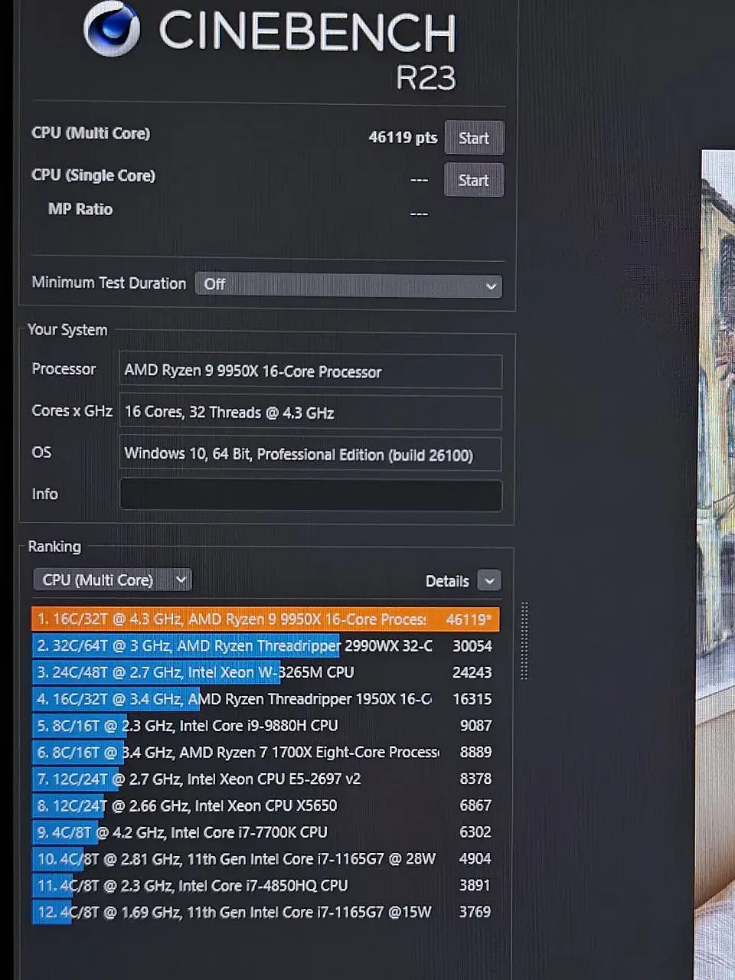Click the Details label in Ranking header
735x980 pixels.
pos(447,581)
